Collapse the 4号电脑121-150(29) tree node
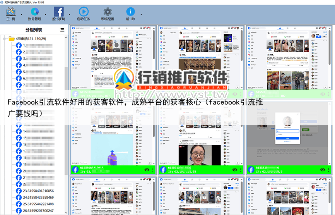The image size is (335, 215). [x=4, y=39]
